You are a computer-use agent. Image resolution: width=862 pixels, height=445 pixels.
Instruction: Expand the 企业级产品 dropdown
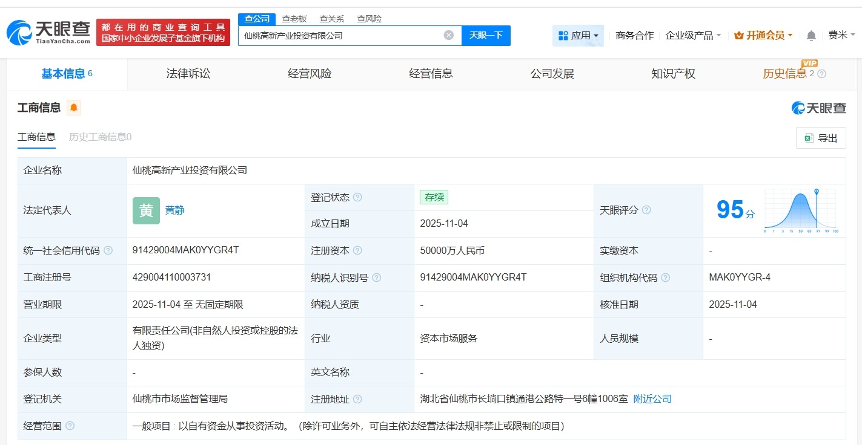coord(693,35)
